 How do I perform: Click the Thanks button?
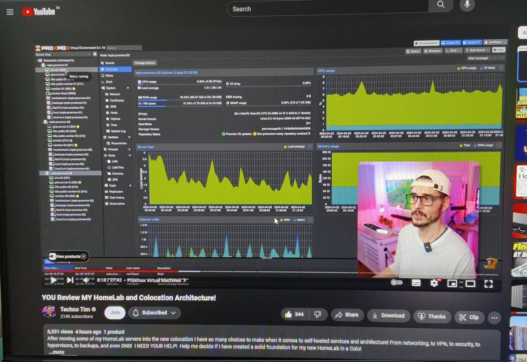(432, 316)
